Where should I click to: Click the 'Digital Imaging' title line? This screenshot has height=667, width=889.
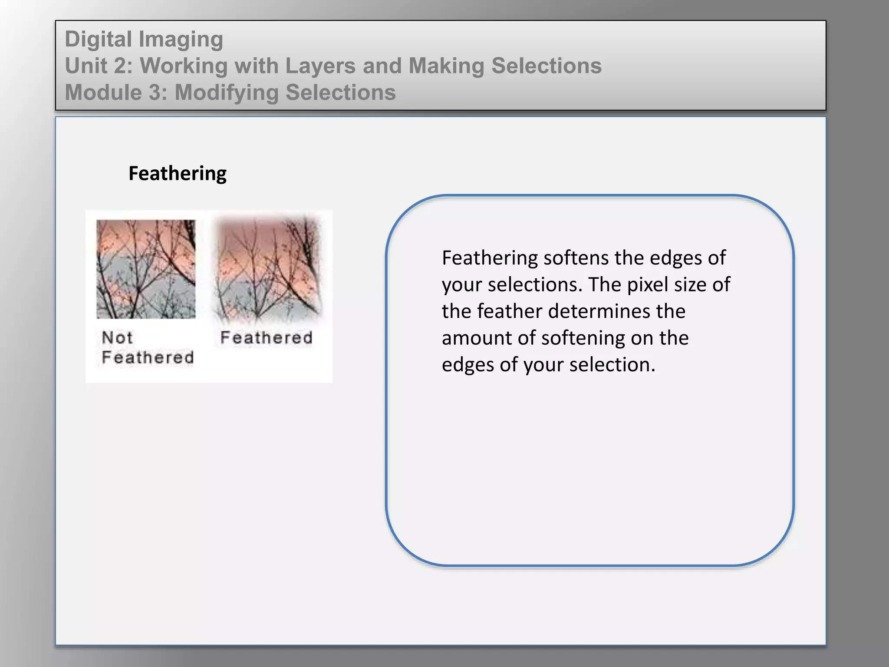tap(144, 39)
